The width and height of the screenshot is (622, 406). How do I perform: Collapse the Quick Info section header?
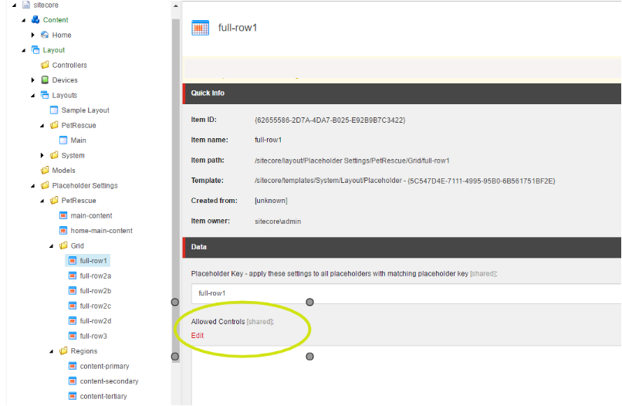coord(402,93)
